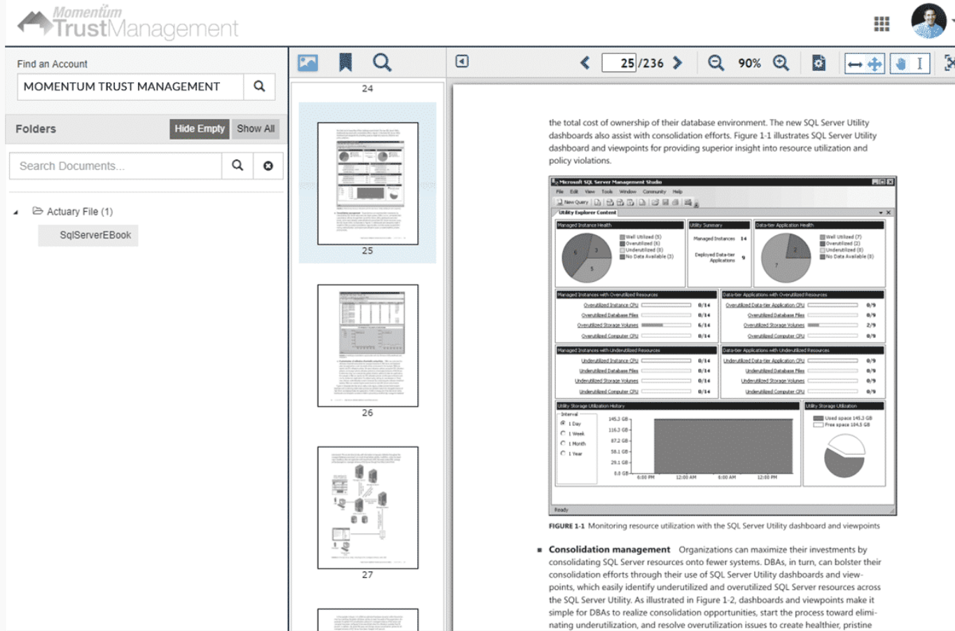Switch to the page thumbnails panel
Viewport: 955px width, 631px height.
point(308,63)
